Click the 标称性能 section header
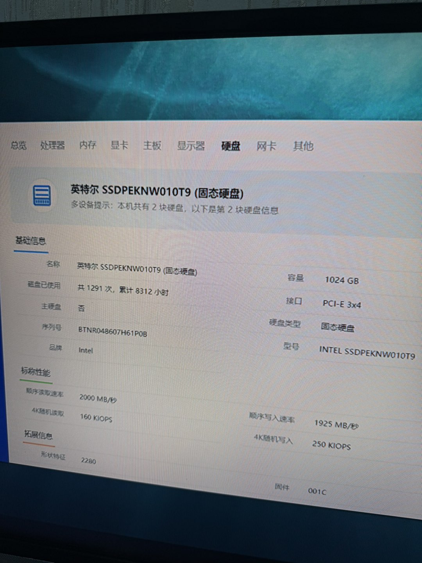Image resolution: width=422 pixels, height=563 pixels. point(36,371)
